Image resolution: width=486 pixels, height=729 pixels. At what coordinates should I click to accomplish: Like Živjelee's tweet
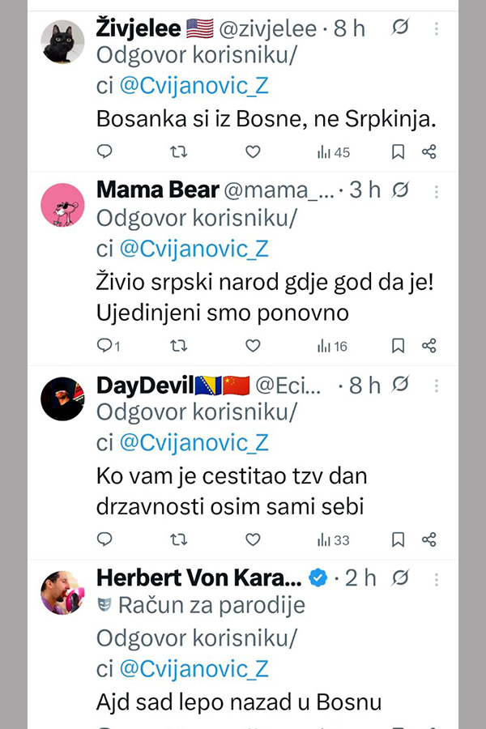253,151
